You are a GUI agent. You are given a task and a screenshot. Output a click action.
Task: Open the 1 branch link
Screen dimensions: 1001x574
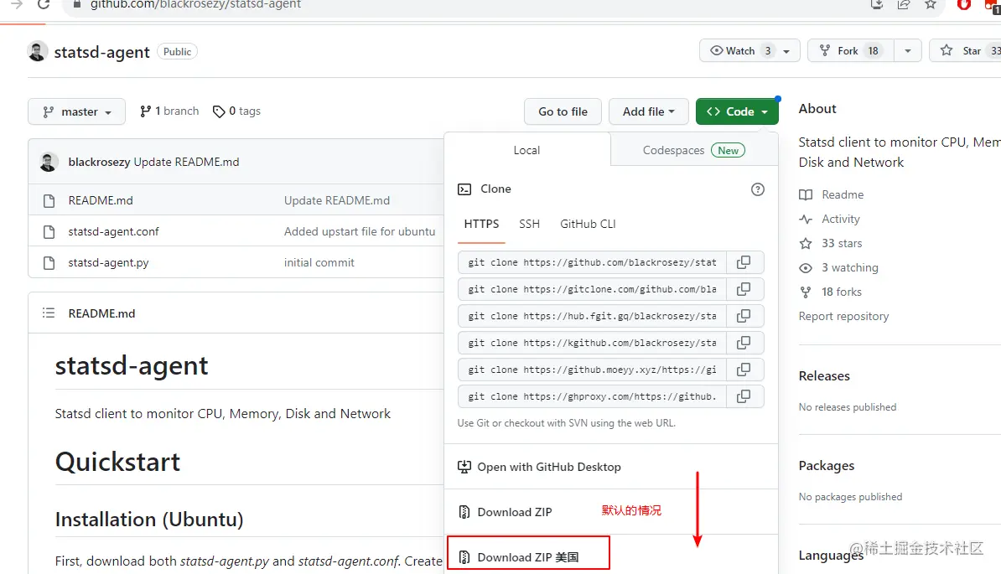click(169, 111)
